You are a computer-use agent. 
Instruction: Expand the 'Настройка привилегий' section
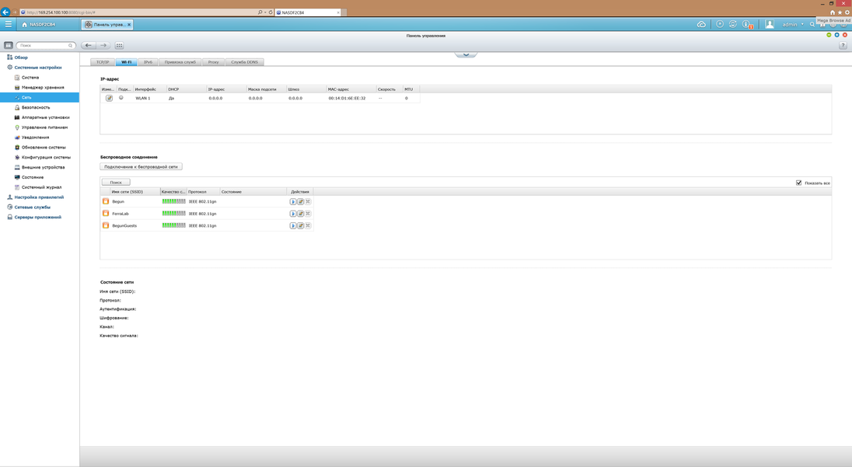39,197
